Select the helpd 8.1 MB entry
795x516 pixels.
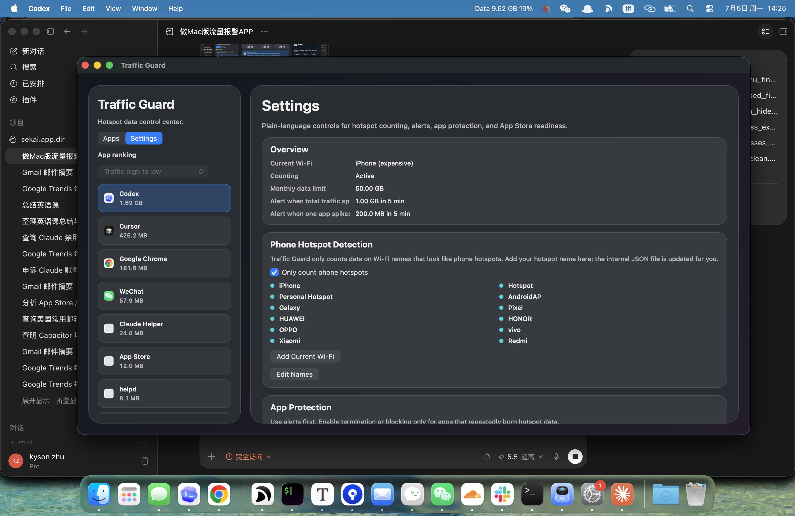[164, 394]
